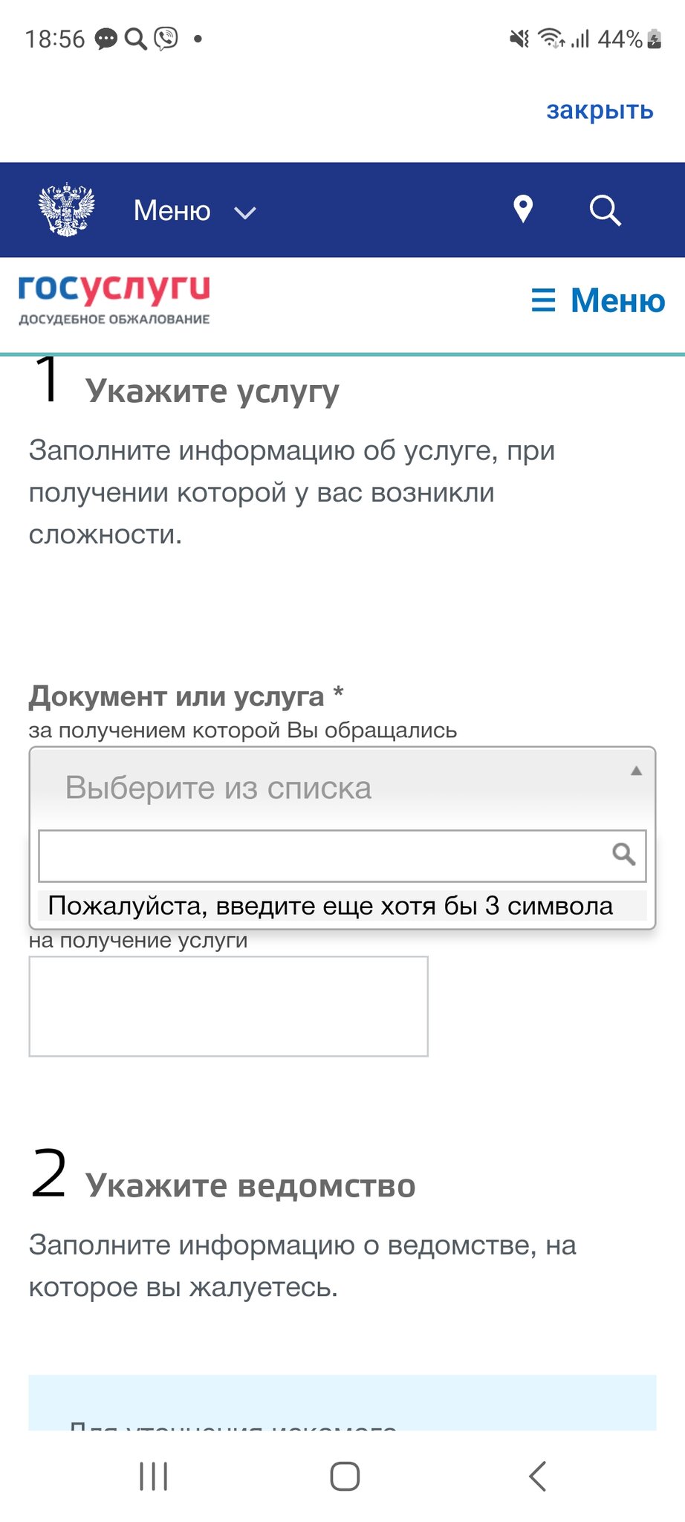Tap Android recent apps button
This screenshot has height=1522, width=685.
click(154, 1476)
